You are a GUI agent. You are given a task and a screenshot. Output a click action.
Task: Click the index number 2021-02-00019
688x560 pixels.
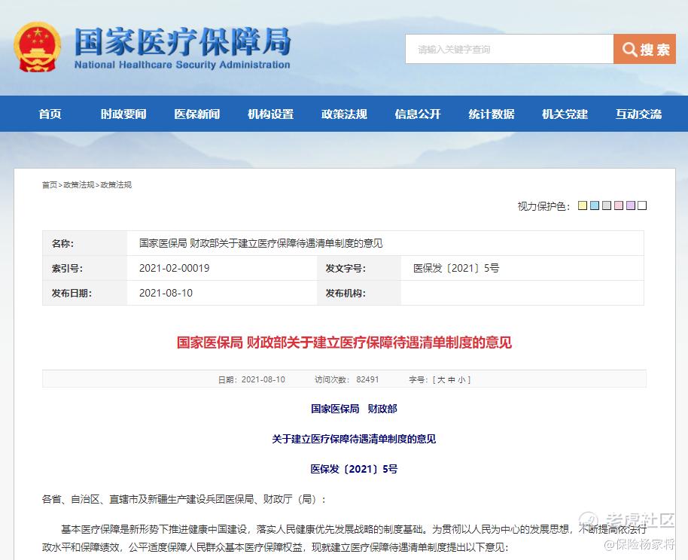(x=174, y=268)
